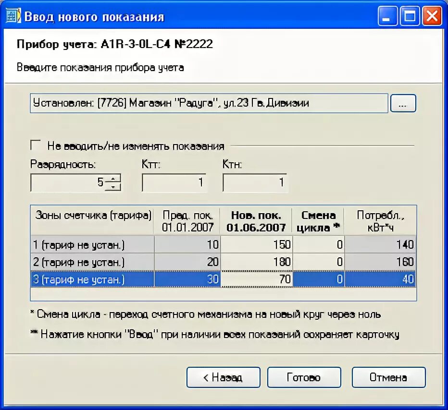Increase Разрядность with the up arrow
Image resolution: width=448 pixels, height=410 pixels.
point(113,179)
